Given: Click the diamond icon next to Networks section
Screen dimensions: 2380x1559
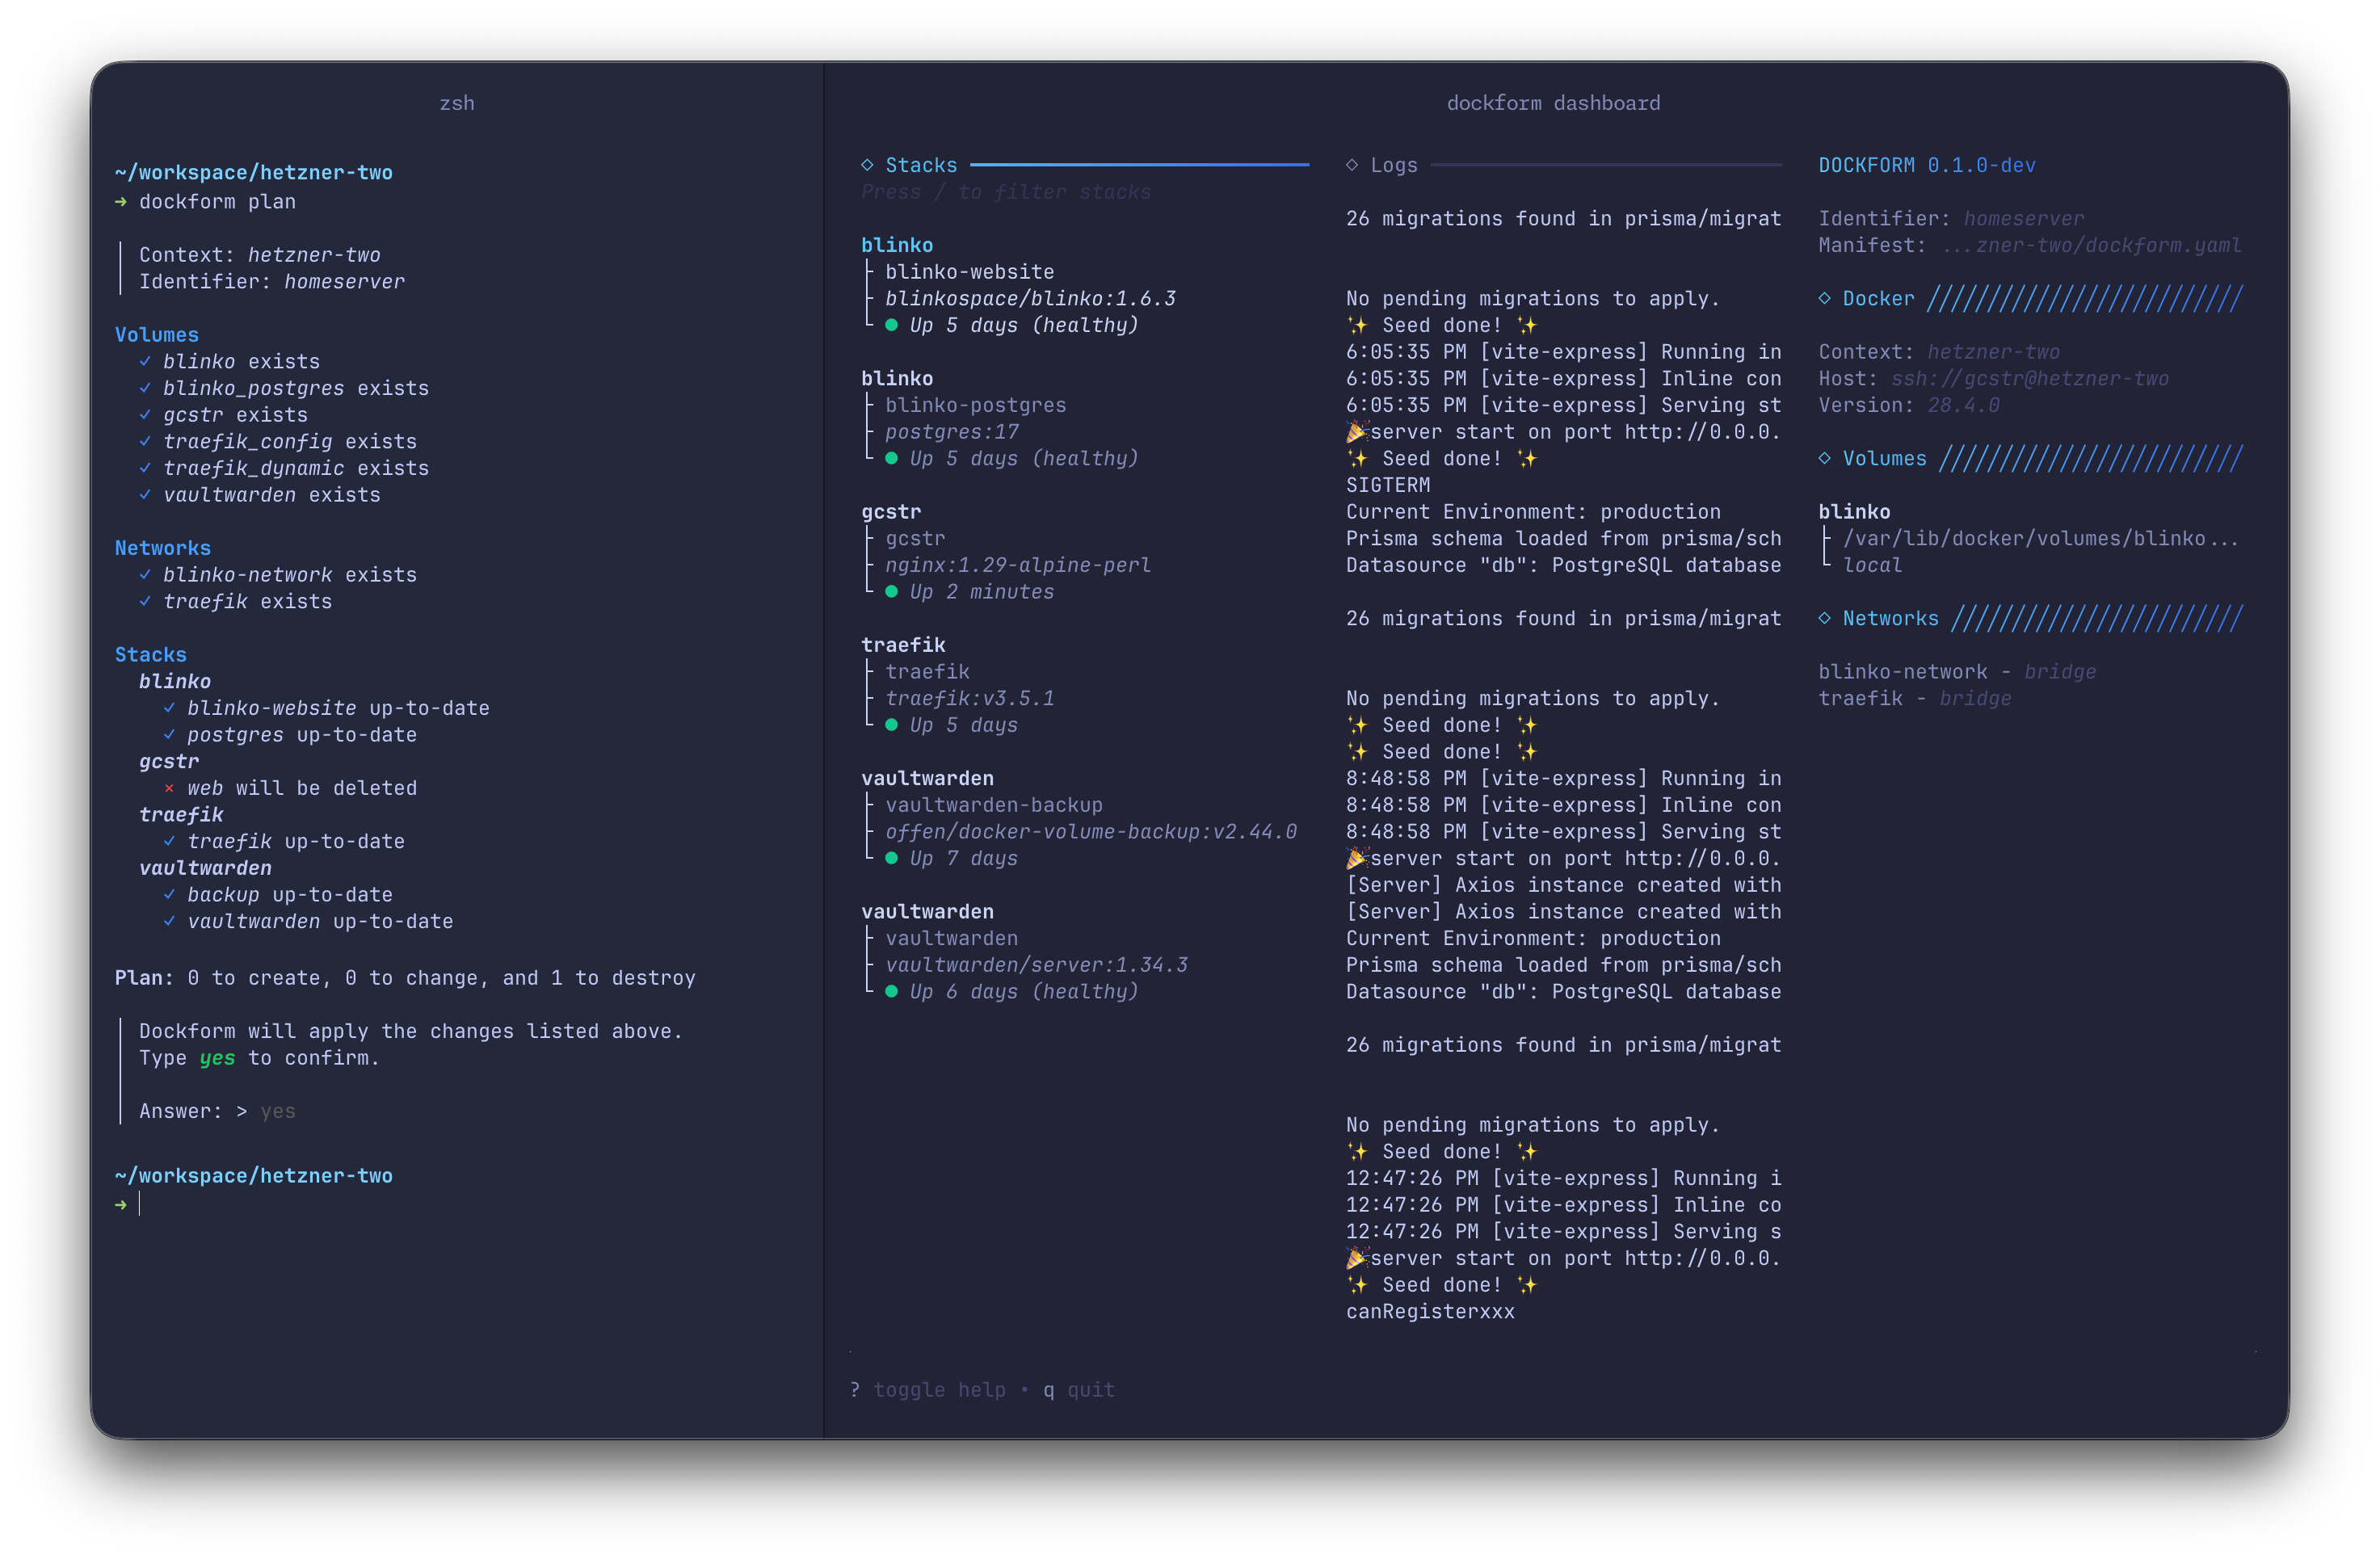Looking at the screenshot, I should [x=1824, y=618].
